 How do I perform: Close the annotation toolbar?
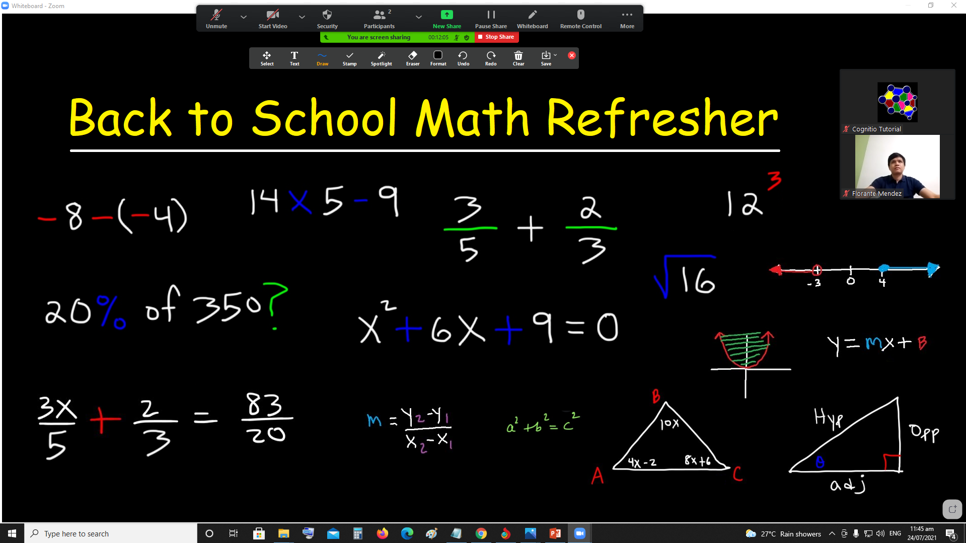tap(572, 55)
